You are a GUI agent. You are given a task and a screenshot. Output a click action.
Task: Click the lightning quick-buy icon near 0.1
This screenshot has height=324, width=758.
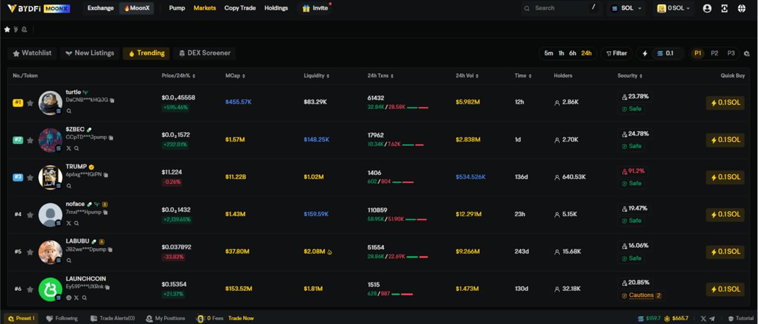point(645,53)
